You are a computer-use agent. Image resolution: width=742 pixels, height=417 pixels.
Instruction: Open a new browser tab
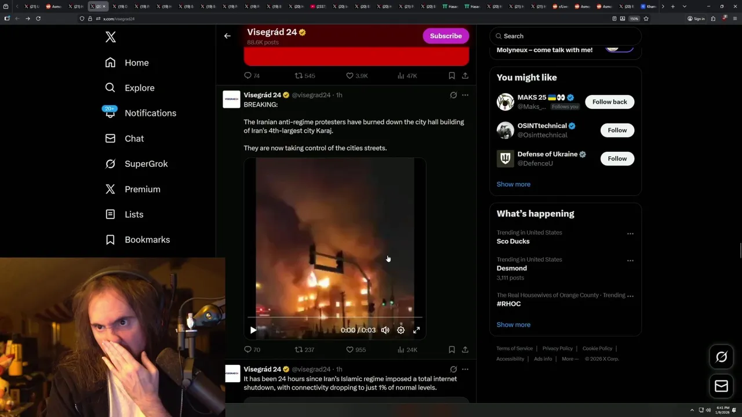pos(672,6)
